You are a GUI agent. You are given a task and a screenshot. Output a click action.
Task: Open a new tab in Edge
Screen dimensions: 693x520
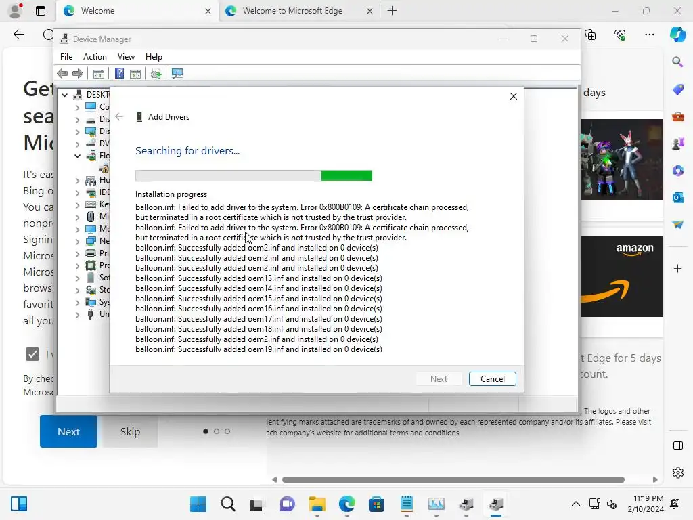[392, 11]
